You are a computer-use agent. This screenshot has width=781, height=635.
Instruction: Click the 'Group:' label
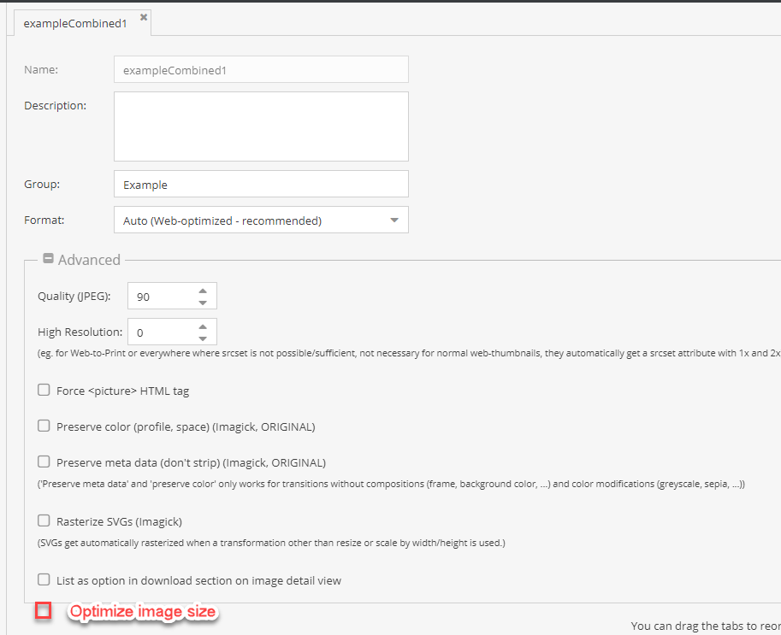42,184
